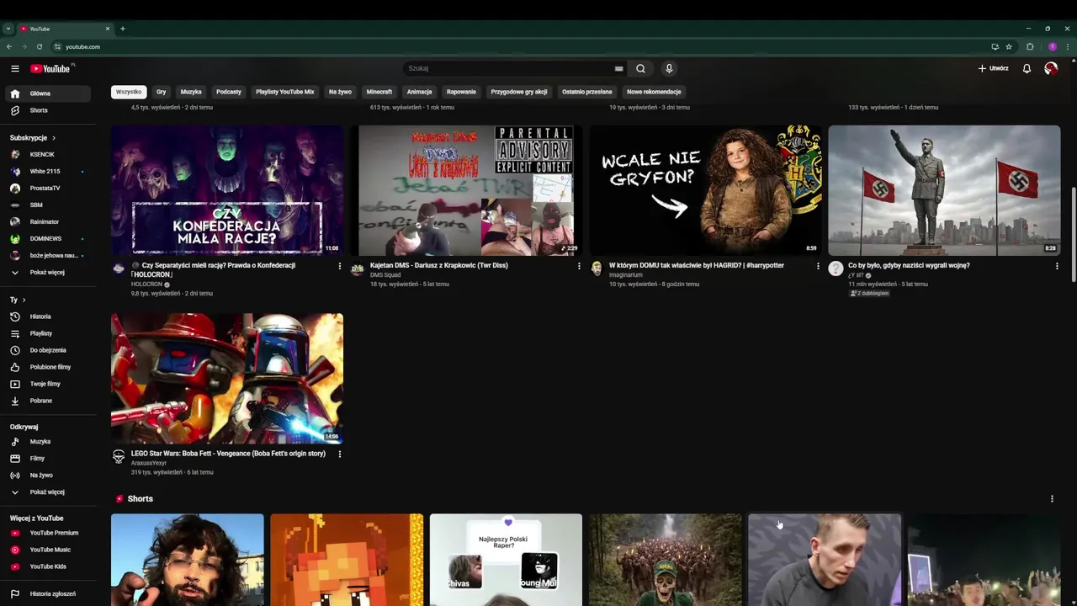This screenshot has width=1077, height=606.
Task: Open HOLOCRON channel name link
Action: tap(146, 284)
